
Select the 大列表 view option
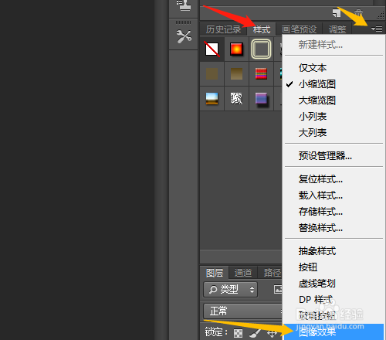pyautogui.click(x=313, y=133)
